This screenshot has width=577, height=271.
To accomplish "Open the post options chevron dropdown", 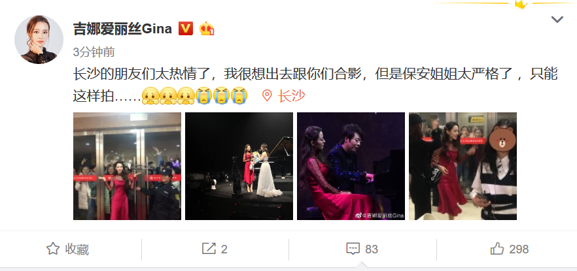I will (557, 20).
